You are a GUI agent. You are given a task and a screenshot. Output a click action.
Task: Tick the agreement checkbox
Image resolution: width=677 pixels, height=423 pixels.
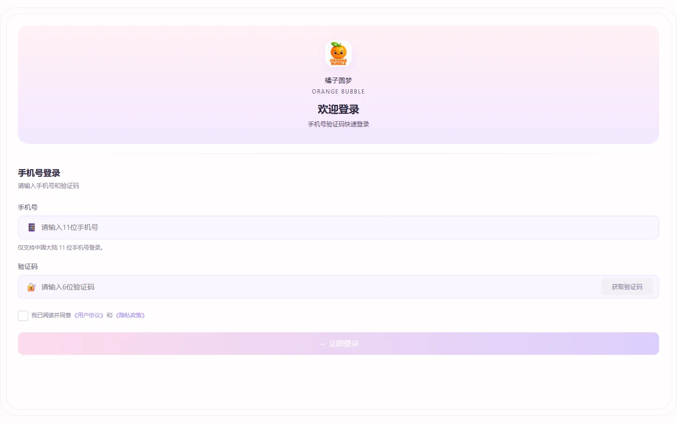pos(23,316)
